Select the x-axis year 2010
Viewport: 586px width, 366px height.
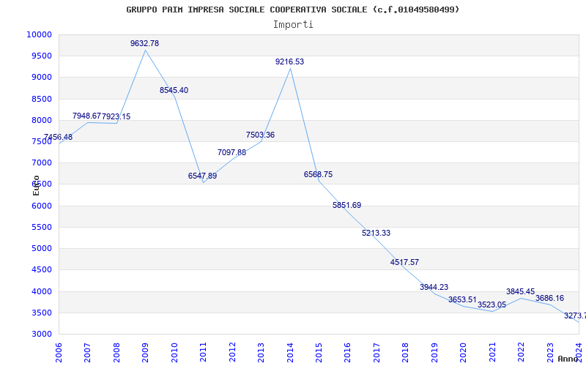174,352
